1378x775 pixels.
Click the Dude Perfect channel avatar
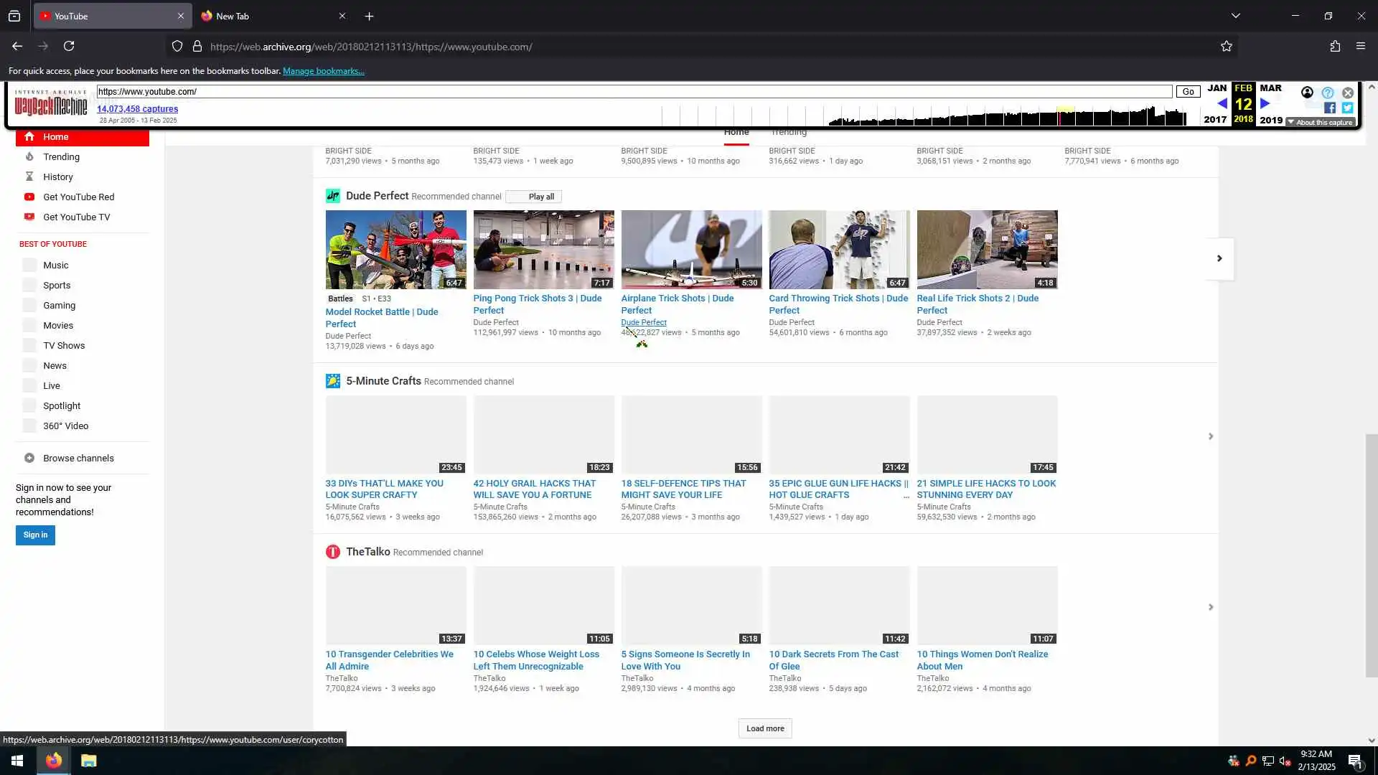pos(333,196)
